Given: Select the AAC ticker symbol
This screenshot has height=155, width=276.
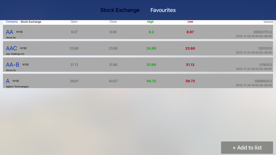Looking at the screenshot, I should [x=11, y=48].
